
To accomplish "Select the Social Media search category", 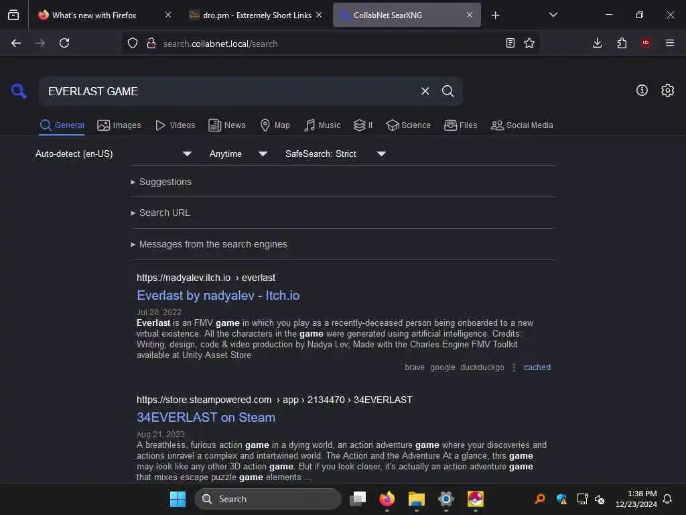I will 522,125.
